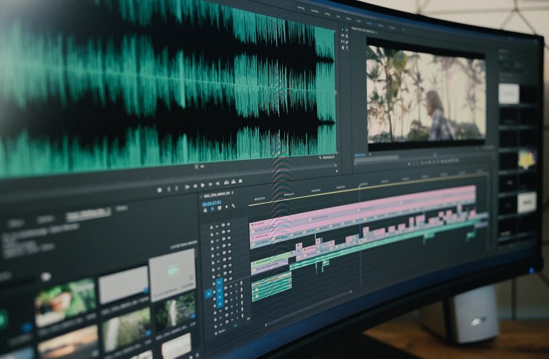
Task: Switch to the Learning workspace
Action: coord(300,8)
